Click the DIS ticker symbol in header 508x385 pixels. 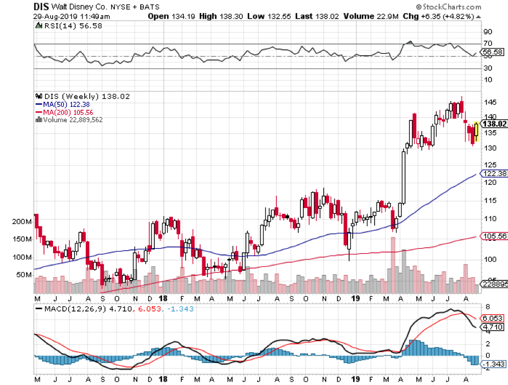(41, 6)
